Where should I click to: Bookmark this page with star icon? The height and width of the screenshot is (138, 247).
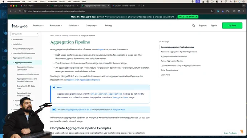point(212,11)
